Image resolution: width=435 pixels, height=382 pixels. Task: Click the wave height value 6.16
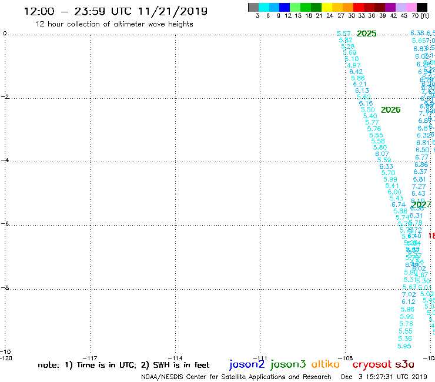click(366, 103)
